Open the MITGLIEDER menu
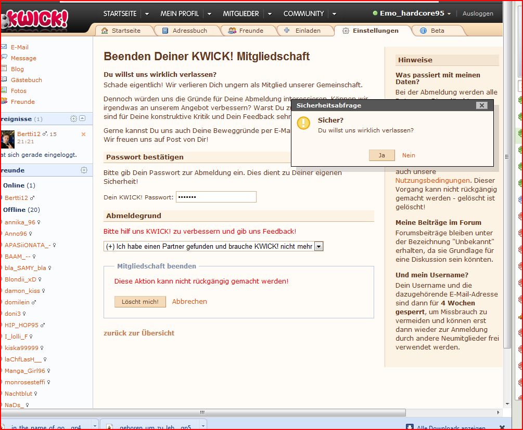This screenshot has height=430, width=523. (x=241, y=14)
